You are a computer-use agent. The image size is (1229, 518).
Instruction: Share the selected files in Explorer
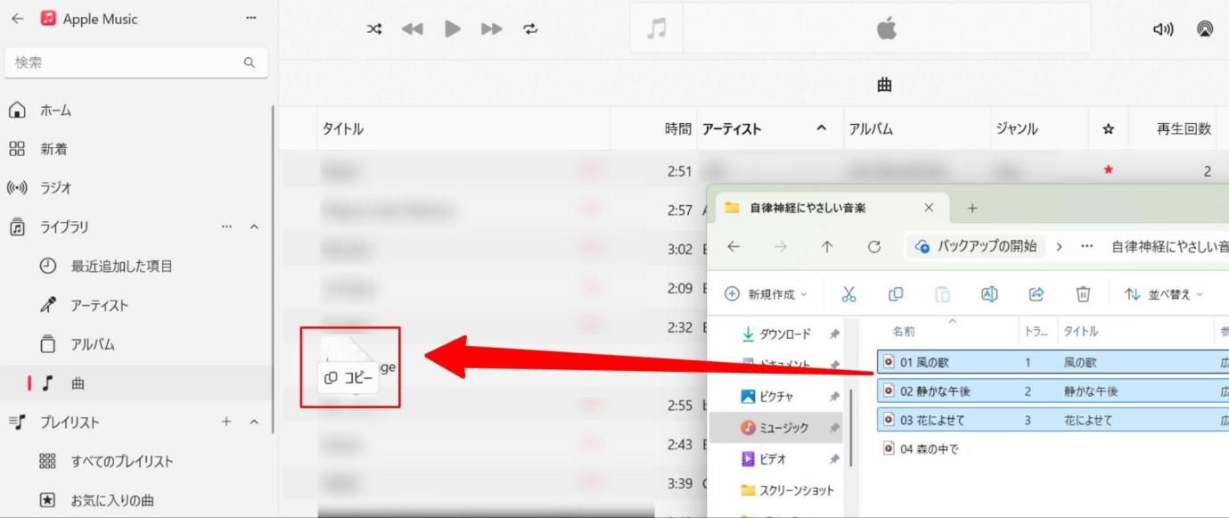1036,294
